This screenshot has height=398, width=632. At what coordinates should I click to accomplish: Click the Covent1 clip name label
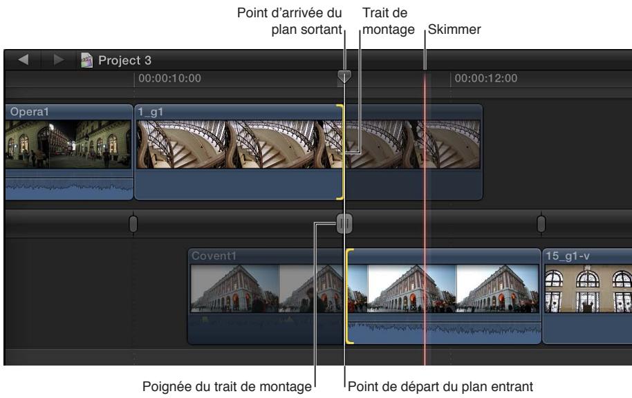214,256
